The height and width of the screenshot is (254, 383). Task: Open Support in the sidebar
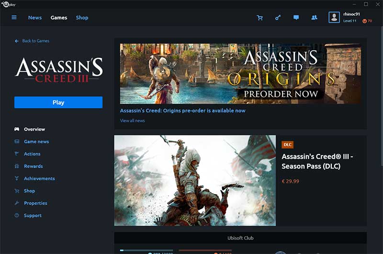(x=33, y=215)
